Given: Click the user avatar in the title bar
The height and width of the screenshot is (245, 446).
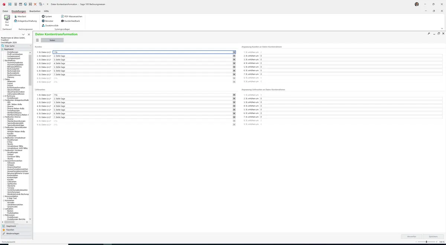Looking at the screenshot, I should (417, 4).
